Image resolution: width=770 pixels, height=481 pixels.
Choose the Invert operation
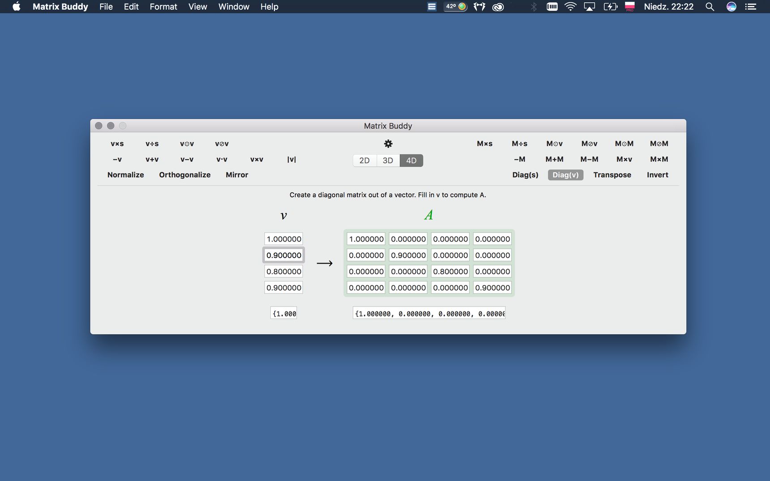point(658,175)
